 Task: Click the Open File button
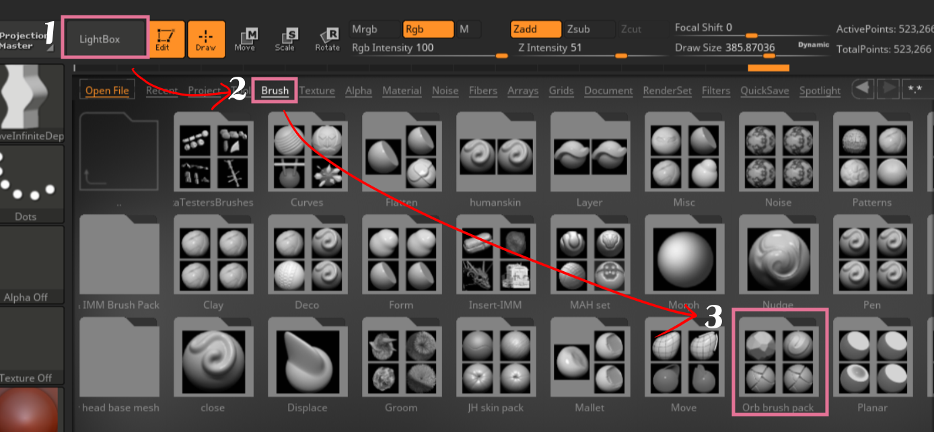point(107,90)
